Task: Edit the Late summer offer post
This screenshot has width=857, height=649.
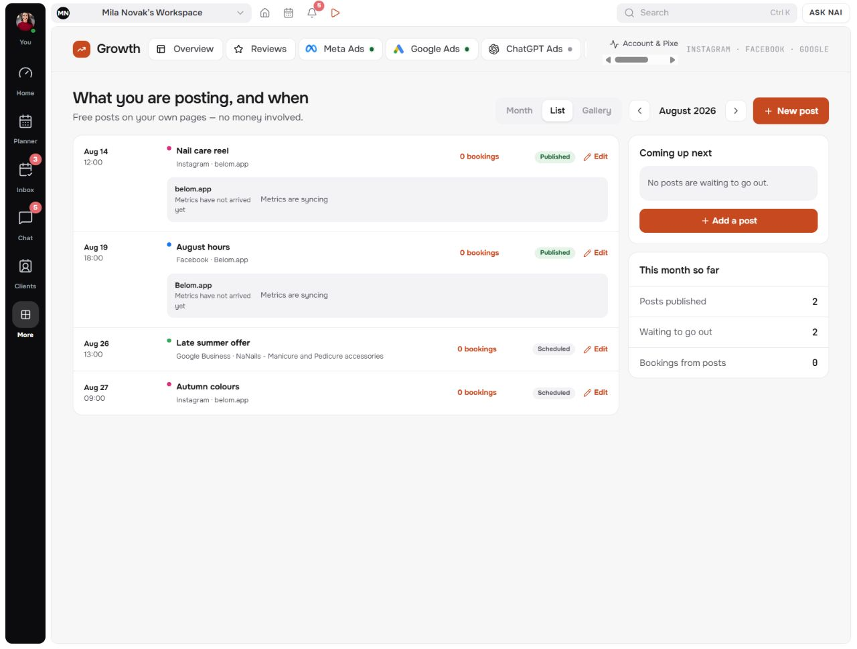Action: coord(595,349)
